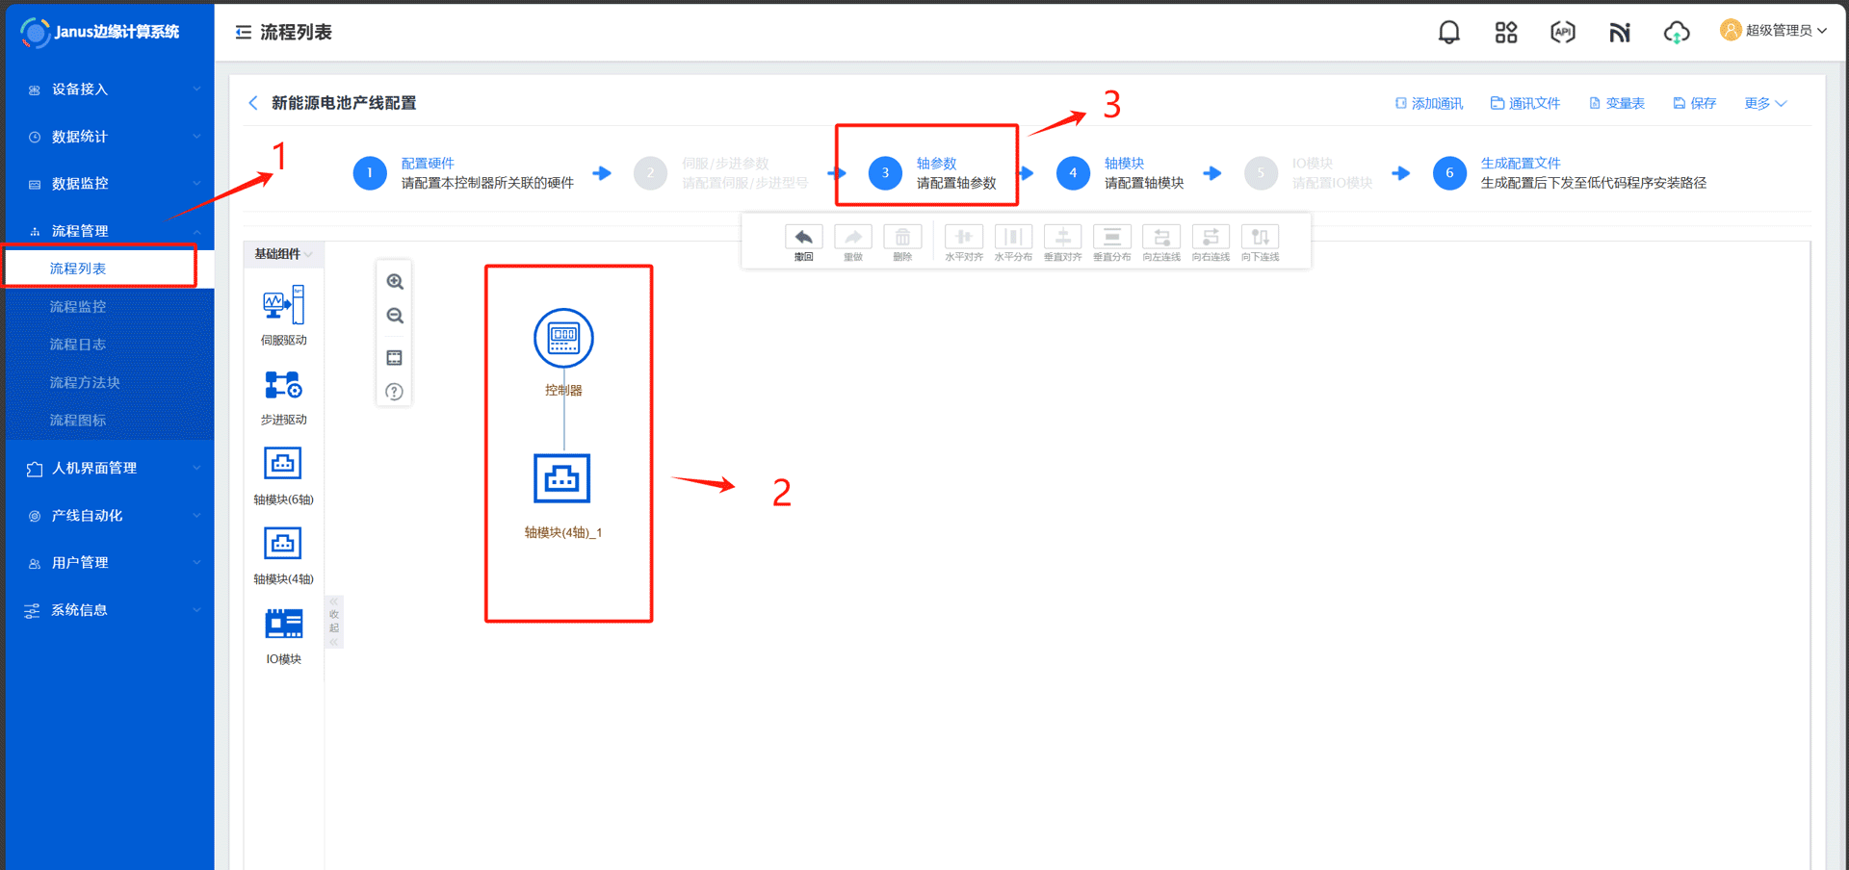Click the notification bell icon
This screenshot has height=870, width=1849.
tap(1448, 33)
